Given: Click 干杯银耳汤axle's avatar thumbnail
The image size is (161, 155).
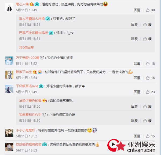Looking at the screenshot, I should (x=9, y=89).
